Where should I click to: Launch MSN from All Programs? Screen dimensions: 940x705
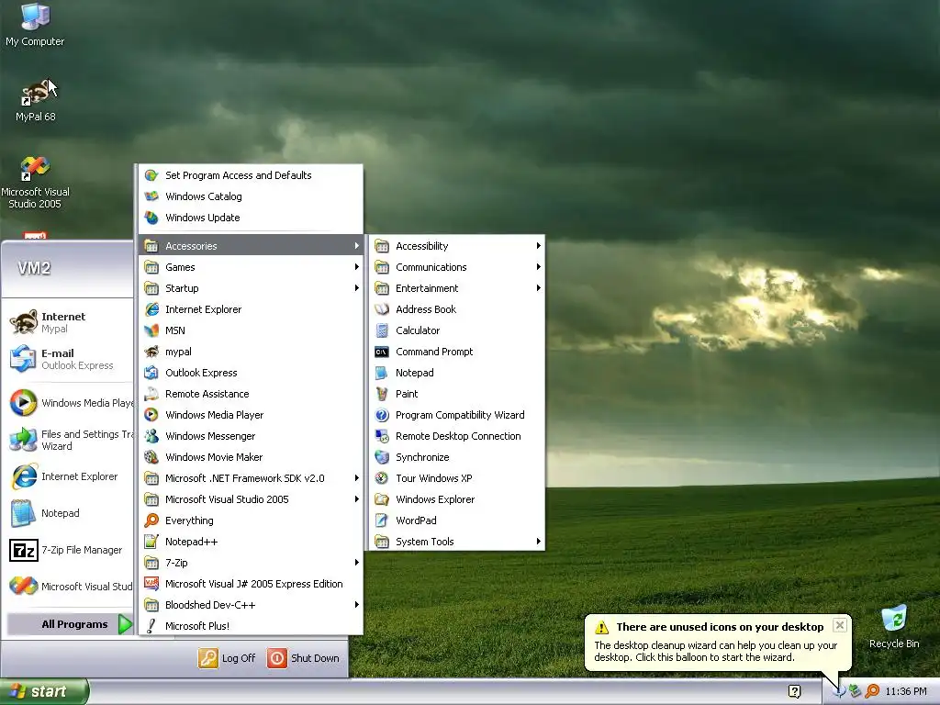[x=251, y=330]
